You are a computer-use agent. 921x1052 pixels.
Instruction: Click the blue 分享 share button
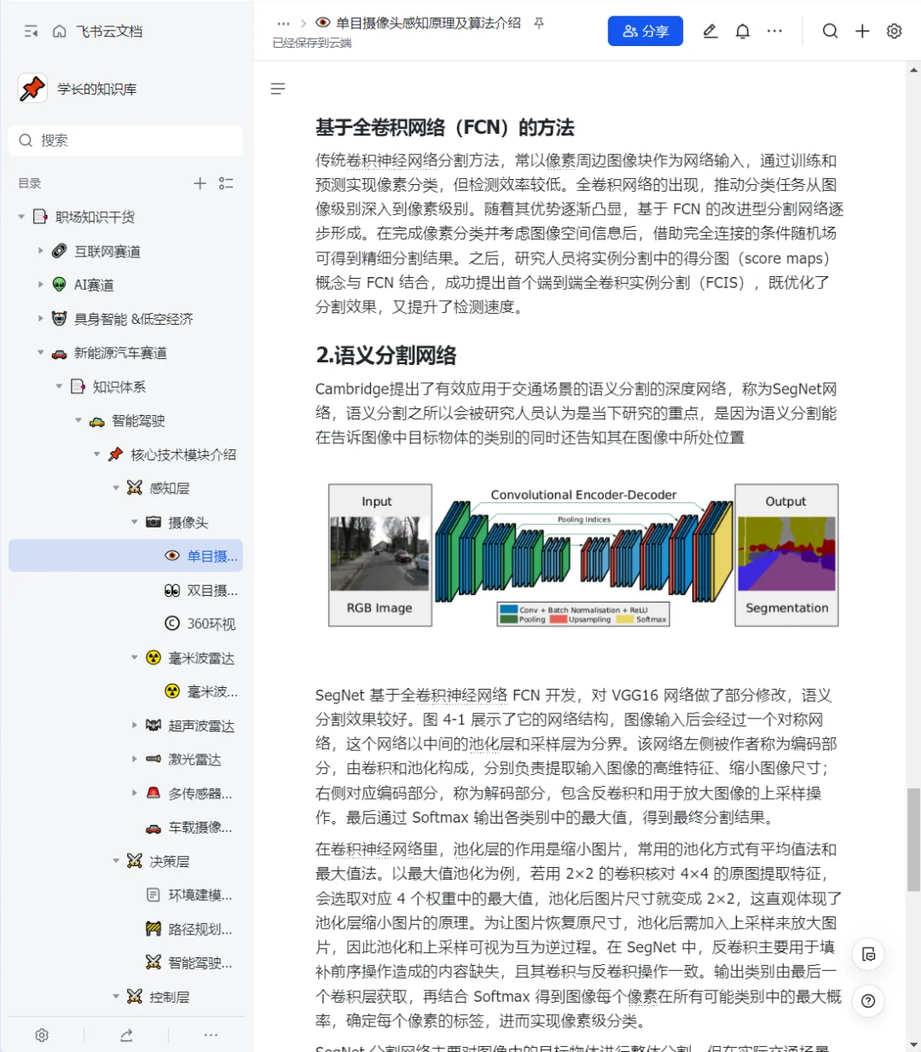click(x=646, y=31)
